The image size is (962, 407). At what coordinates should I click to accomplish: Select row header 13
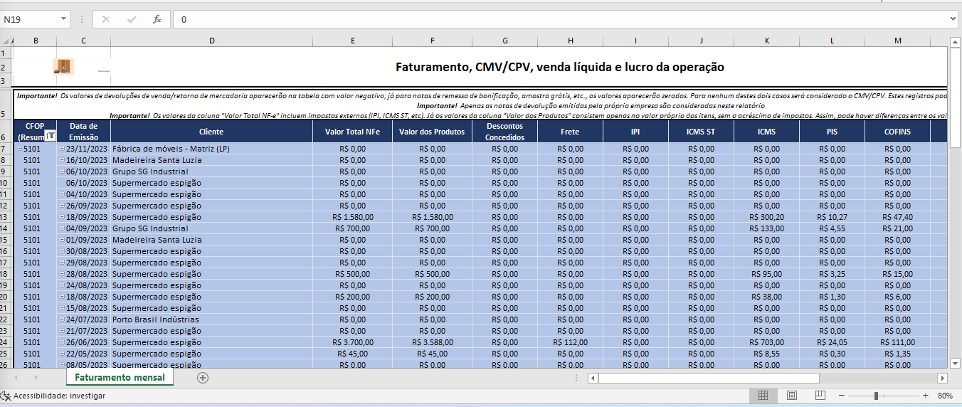click(x=5, y=217)
